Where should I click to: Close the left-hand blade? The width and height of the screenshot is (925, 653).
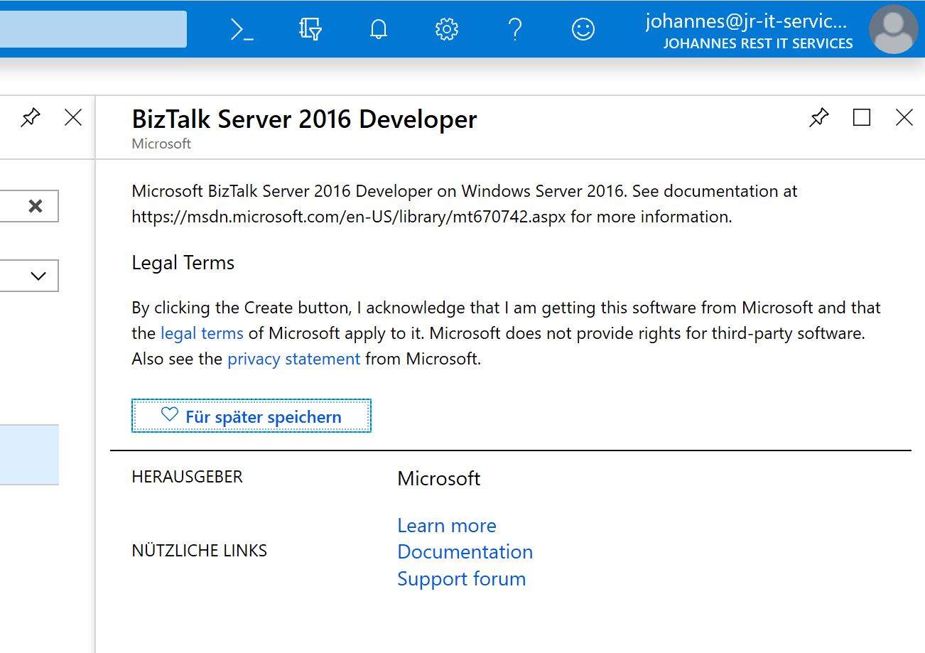click(73, 117)
